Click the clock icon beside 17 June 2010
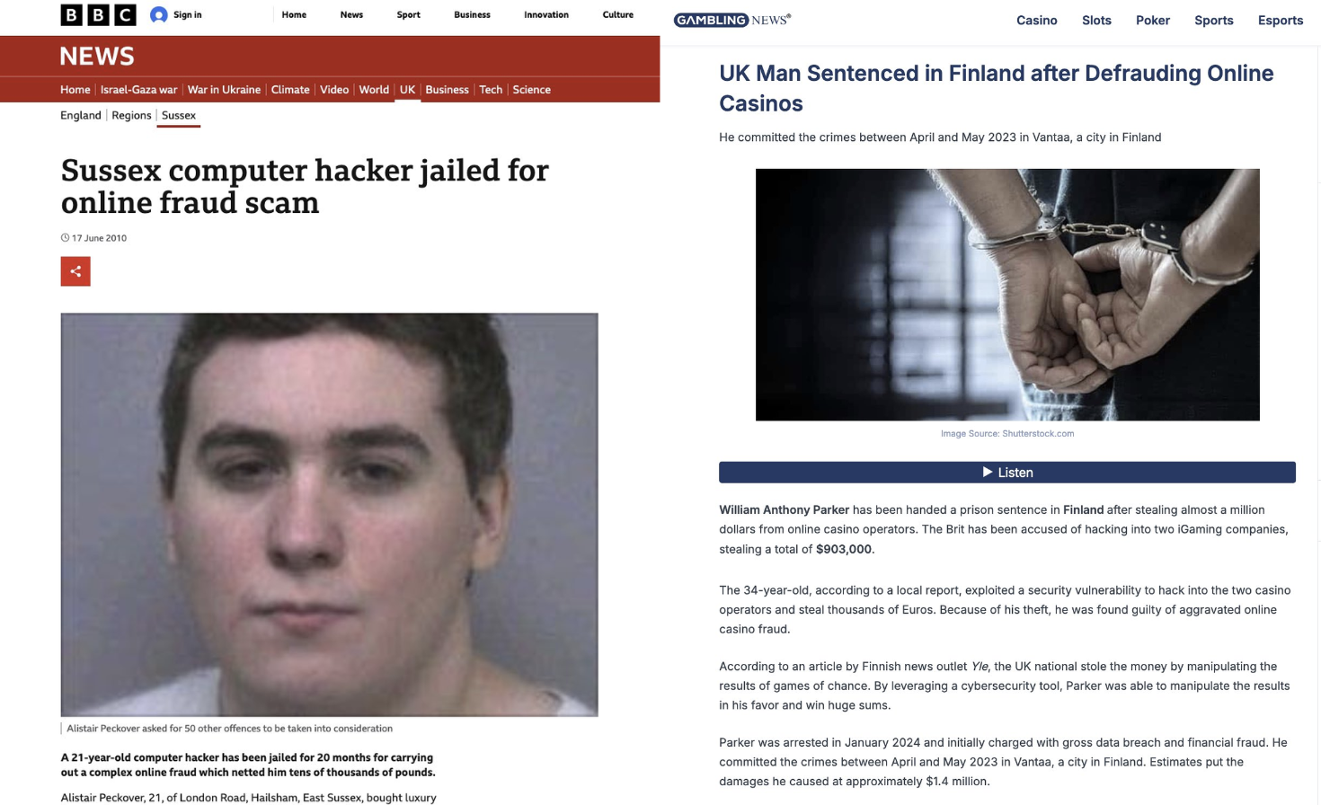The image size is (1321, 805). (x=65, y=238)
